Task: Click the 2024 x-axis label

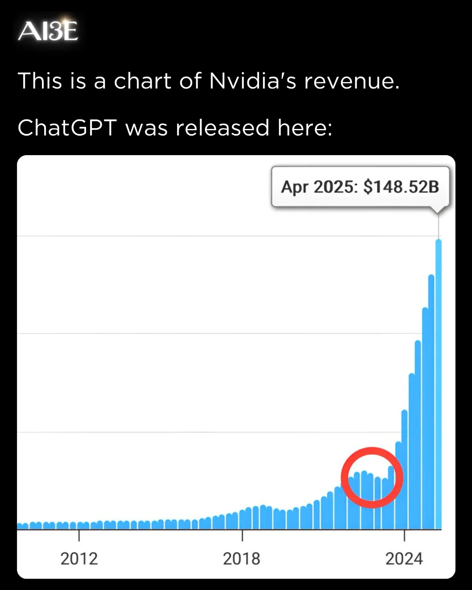Action: click(x=404, y=559)
